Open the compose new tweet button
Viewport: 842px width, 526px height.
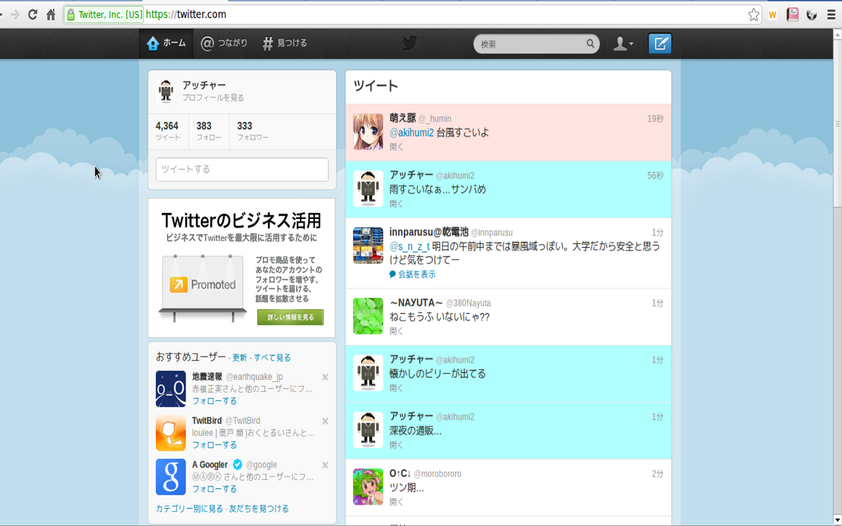660,43
